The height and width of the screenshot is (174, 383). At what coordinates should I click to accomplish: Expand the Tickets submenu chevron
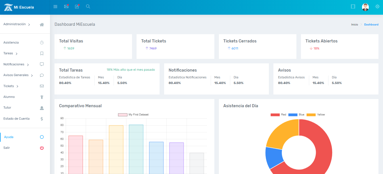17,86
